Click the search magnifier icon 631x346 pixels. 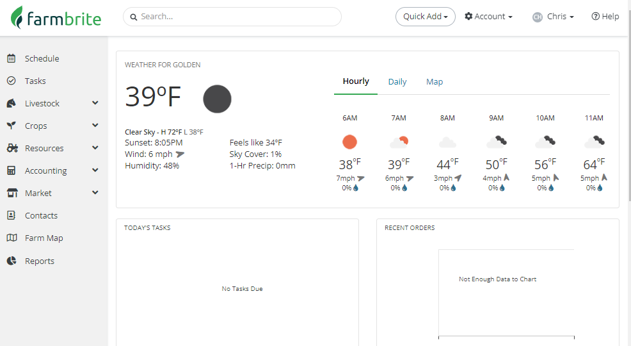pos(134,17)
